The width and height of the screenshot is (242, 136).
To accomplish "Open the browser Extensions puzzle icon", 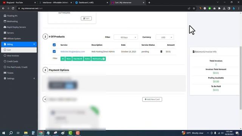I will (219, 8).
